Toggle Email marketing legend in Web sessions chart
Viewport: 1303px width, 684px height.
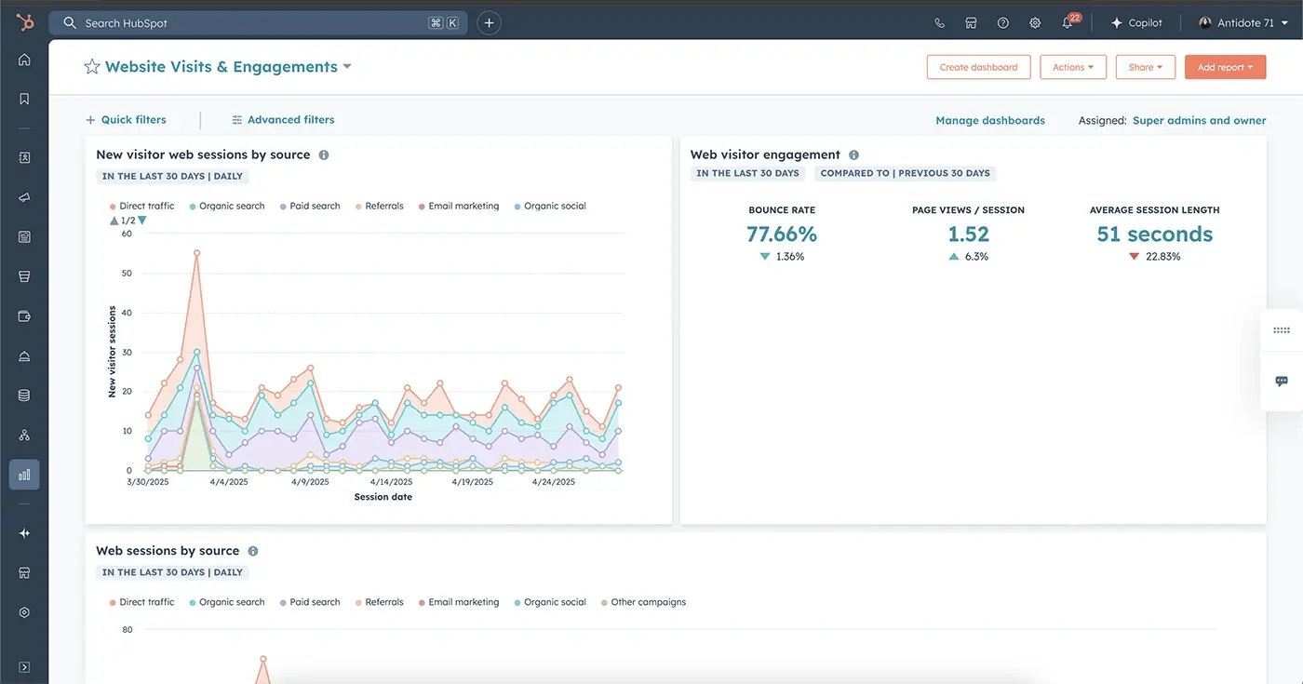coord(459,602)
